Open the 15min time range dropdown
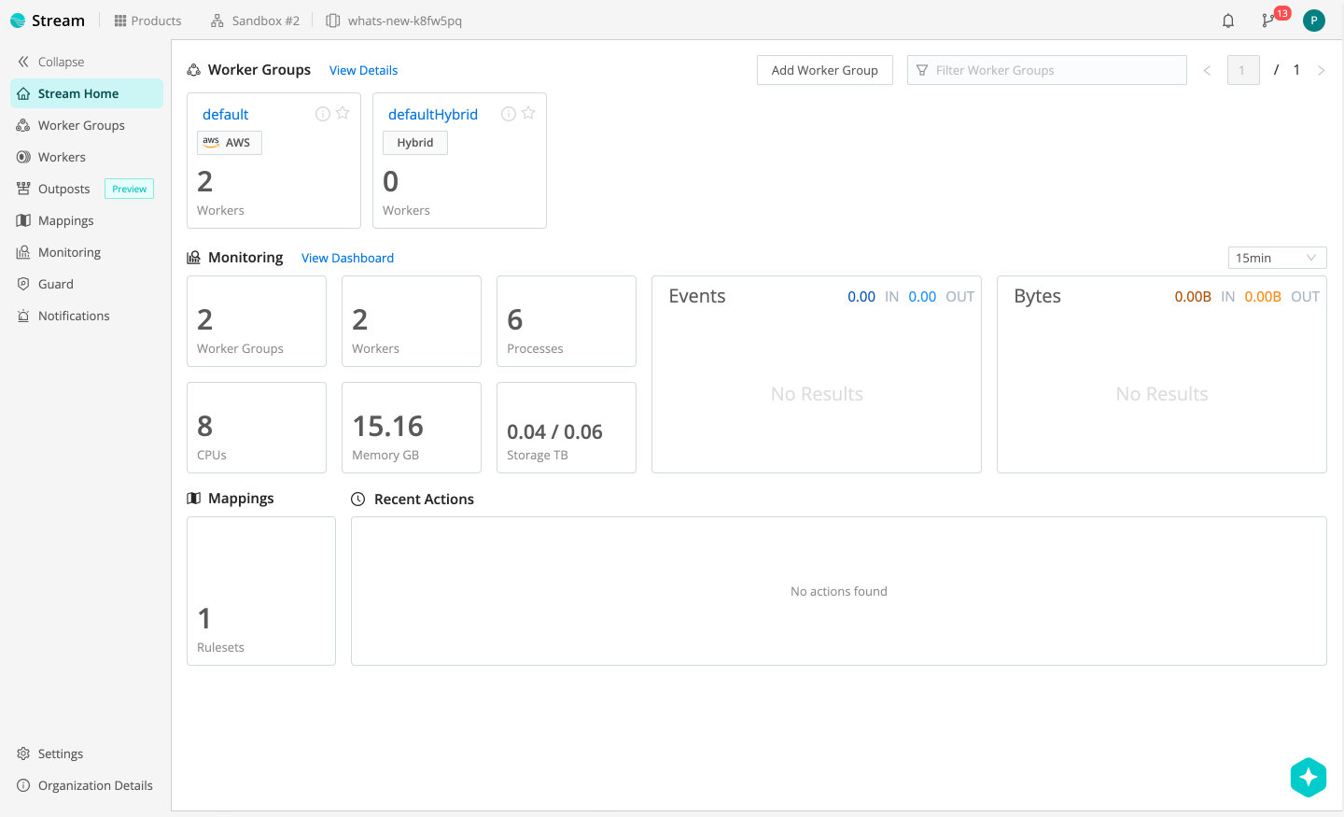 pos(1276,258)
